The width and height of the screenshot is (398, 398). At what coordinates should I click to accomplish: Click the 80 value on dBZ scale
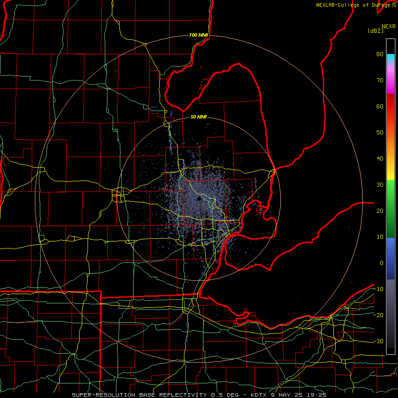click(x=380, y=54)
